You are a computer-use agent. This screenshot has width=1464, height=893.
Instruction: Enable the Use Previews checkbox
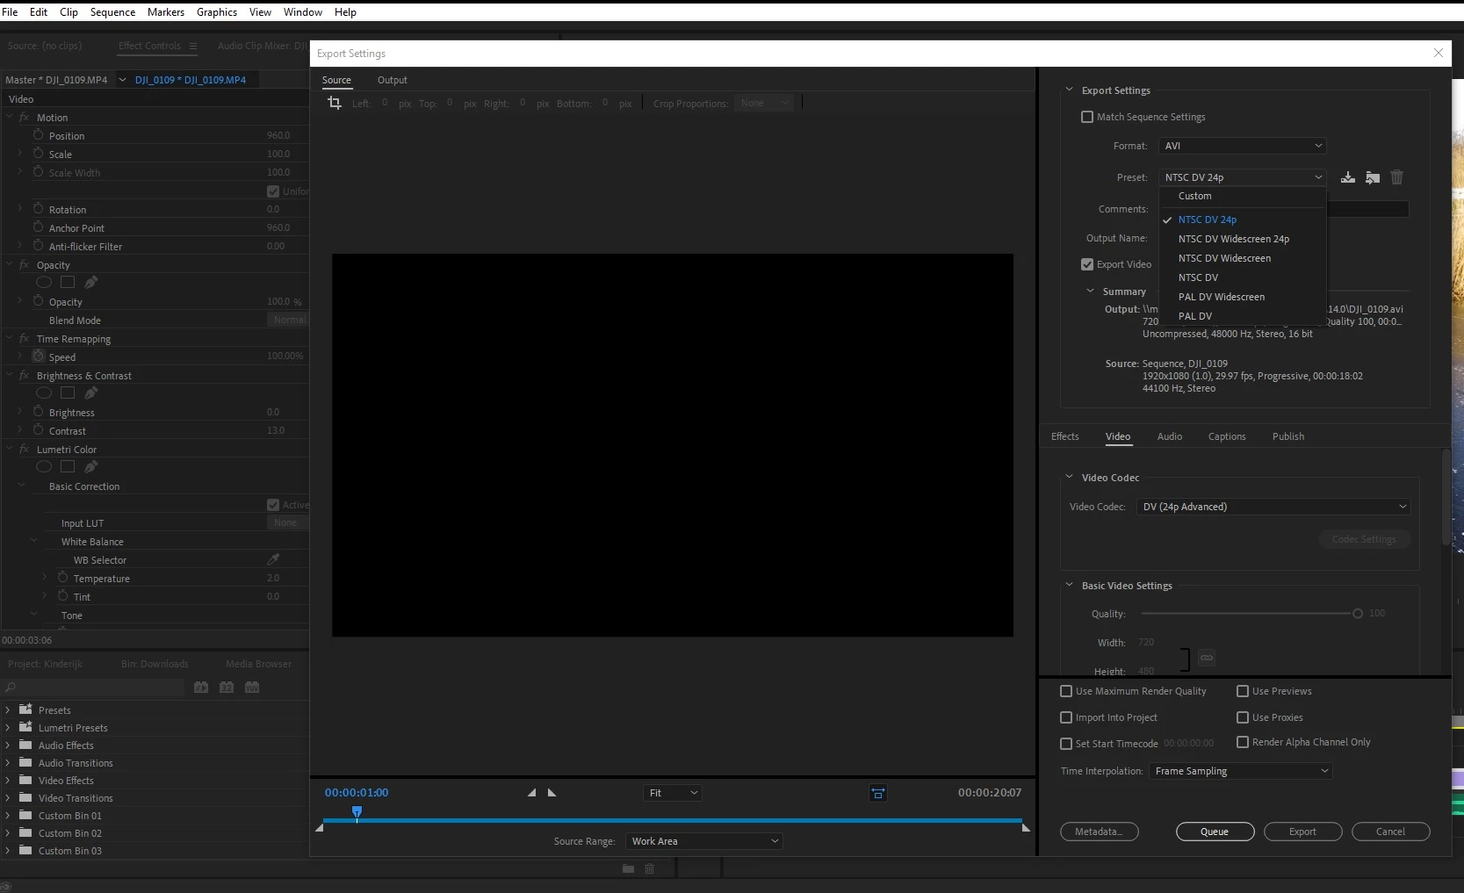1243,691
